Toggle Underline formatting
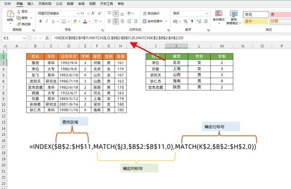291x189 pixels. coord(53,21)
